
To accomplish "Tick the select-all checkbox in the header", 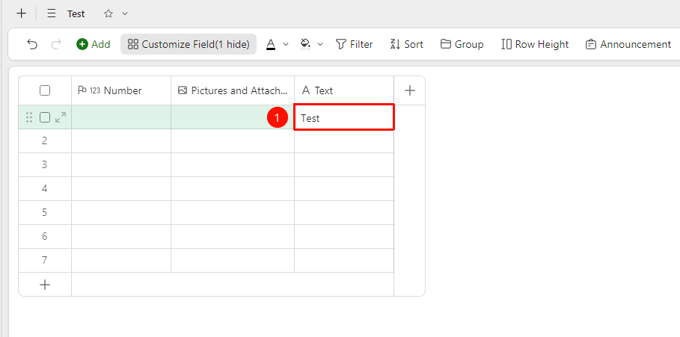I will (45, 90).
